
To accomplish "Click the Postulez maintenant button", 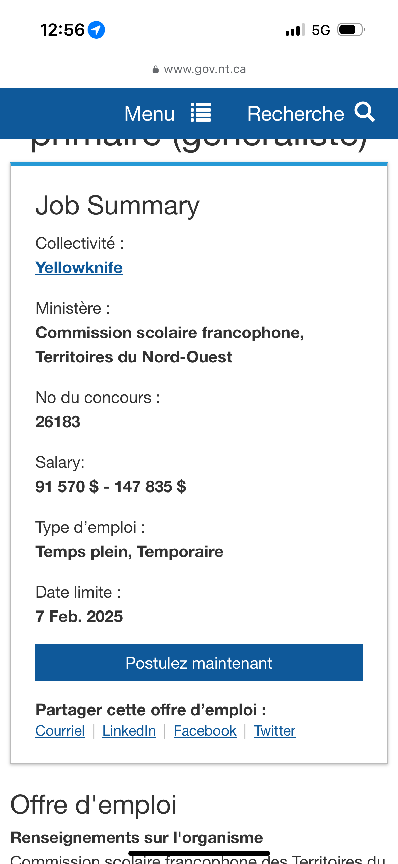I will click(199, 663).
